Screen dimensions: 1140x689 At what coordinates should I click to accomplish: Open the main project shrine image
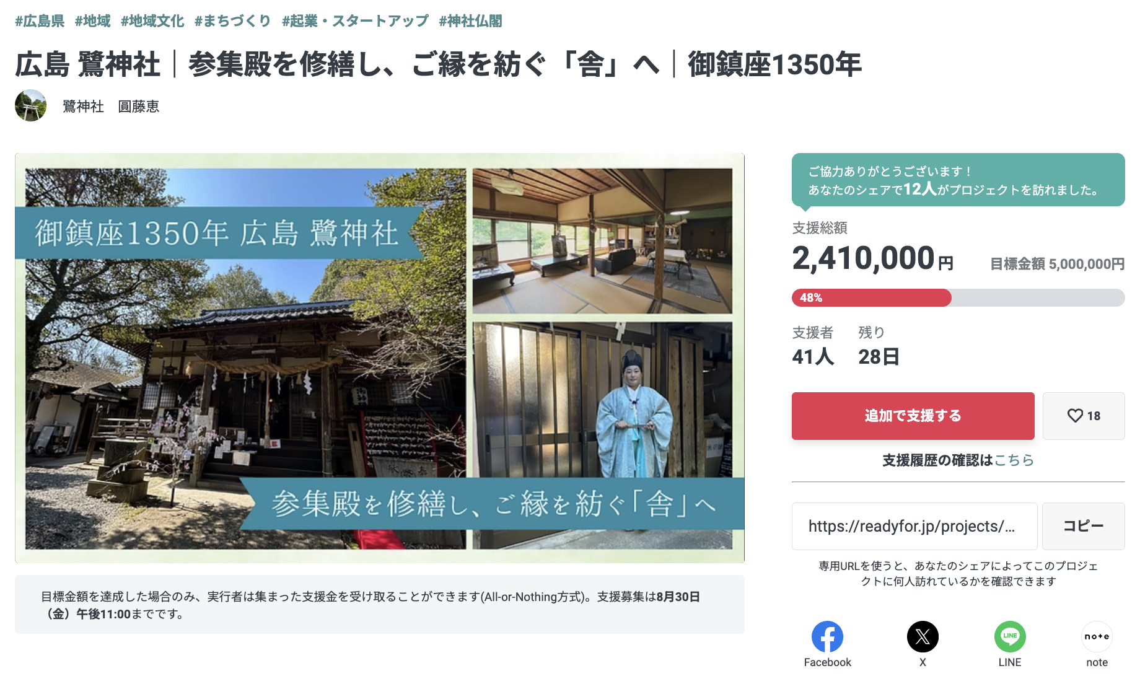click(380, 358)
